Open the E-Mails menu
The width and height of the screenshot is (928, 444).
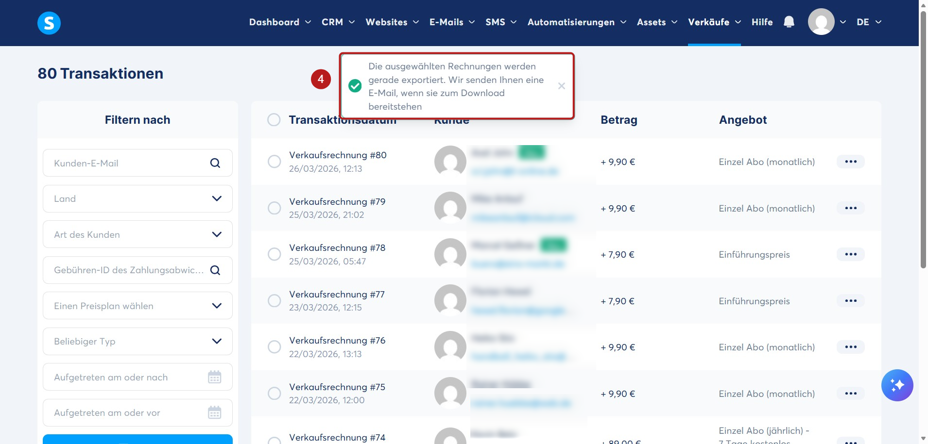452,22
